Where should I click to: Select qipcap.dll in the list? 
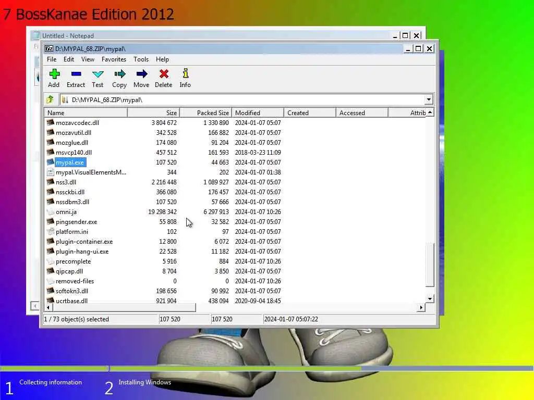click(x=69, y=271)
